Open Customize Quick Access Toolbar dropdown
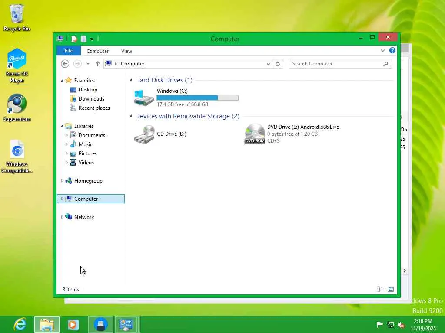Screen dimensions: 445x333 [92, 39]
